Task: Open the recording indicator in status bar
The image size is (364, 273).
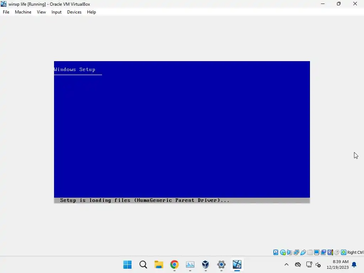Action: 323,252
